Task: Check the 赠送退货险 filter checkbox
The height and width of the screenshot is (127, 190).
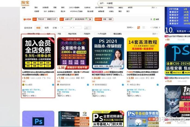Action: [x=111, y=34]
